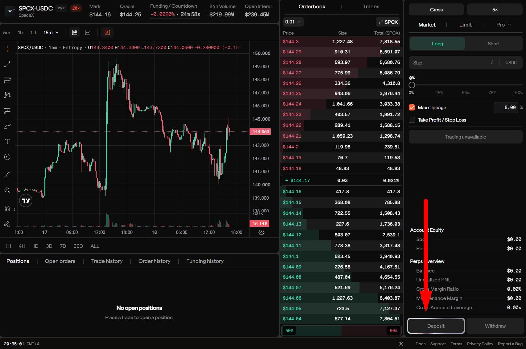Image resolution: width=526 pixels, height=349 pixels.
Task: Select the 5m chart interval
Action: [7, 32]
